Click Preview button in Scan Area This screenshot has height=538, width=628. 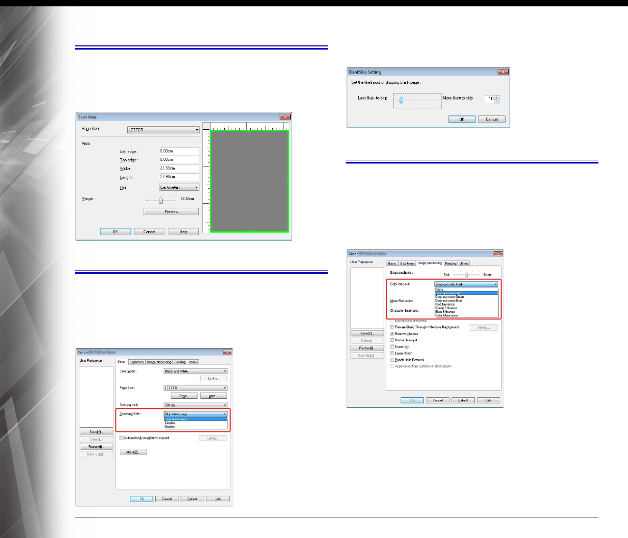pyautogui.click(x=172, y=212)
